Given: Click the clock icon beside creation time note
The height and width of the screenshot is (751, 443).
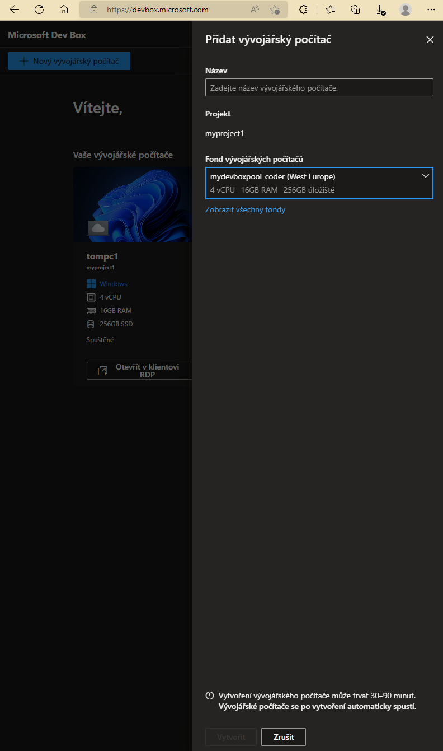Looking at the screenshot, I should [x=210, y=696].
